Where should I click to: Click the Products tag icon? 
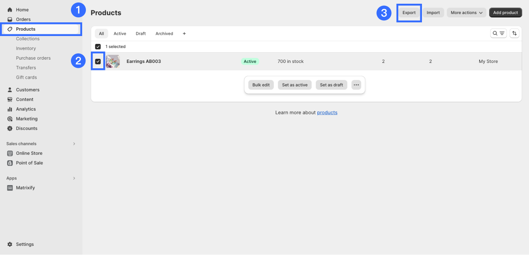pyautogui.click(x=10, y=29)
